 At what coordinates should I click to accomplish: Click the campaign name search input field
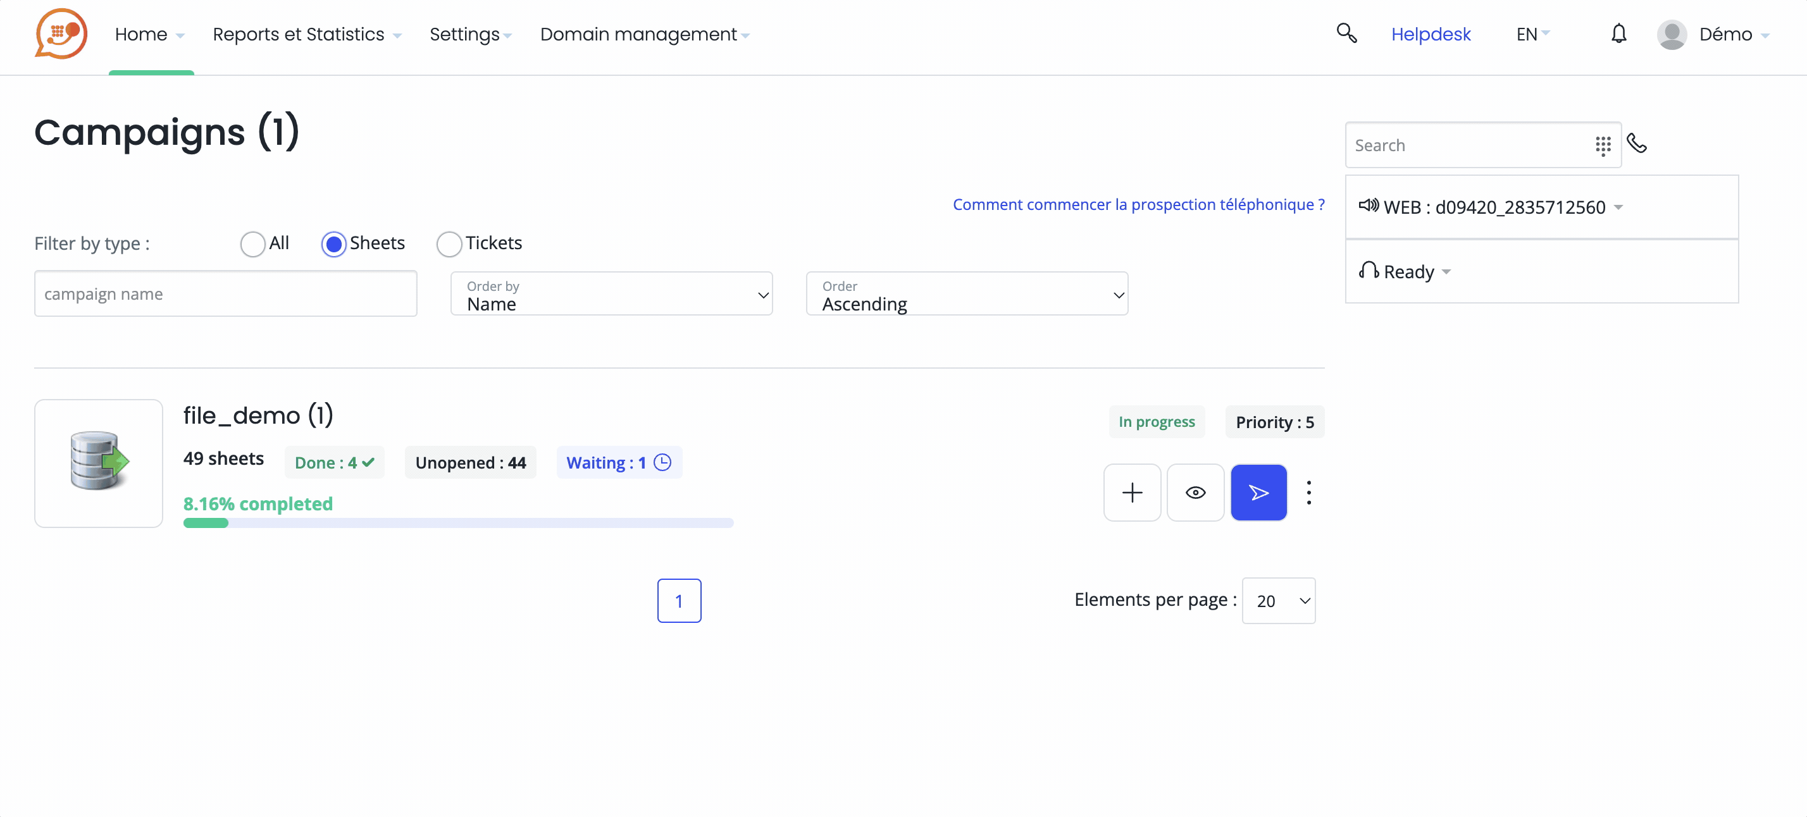[226, 293]
